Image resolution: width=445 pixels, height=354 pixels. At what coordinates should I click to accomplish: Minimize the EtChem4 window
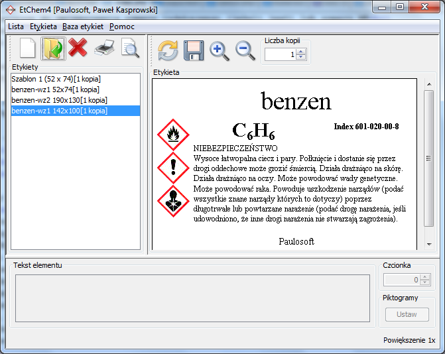382,7
